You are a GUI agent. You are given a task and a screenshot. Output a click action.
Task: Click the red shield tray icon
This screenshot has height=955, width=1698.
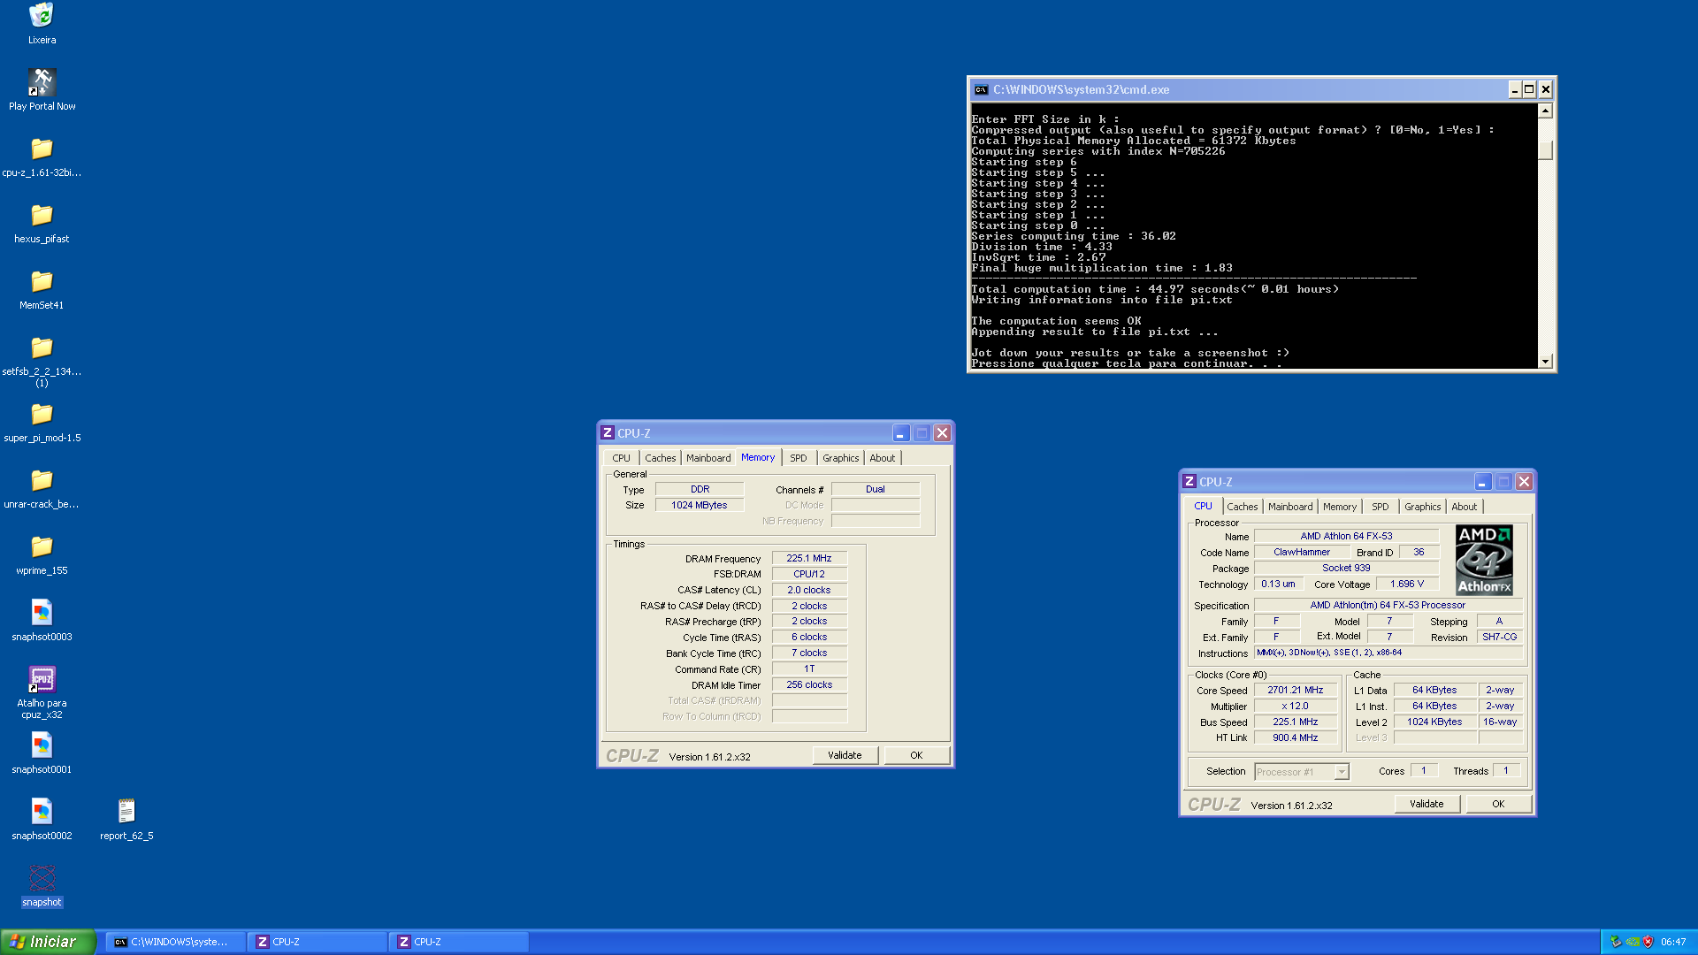[1648, 942]
